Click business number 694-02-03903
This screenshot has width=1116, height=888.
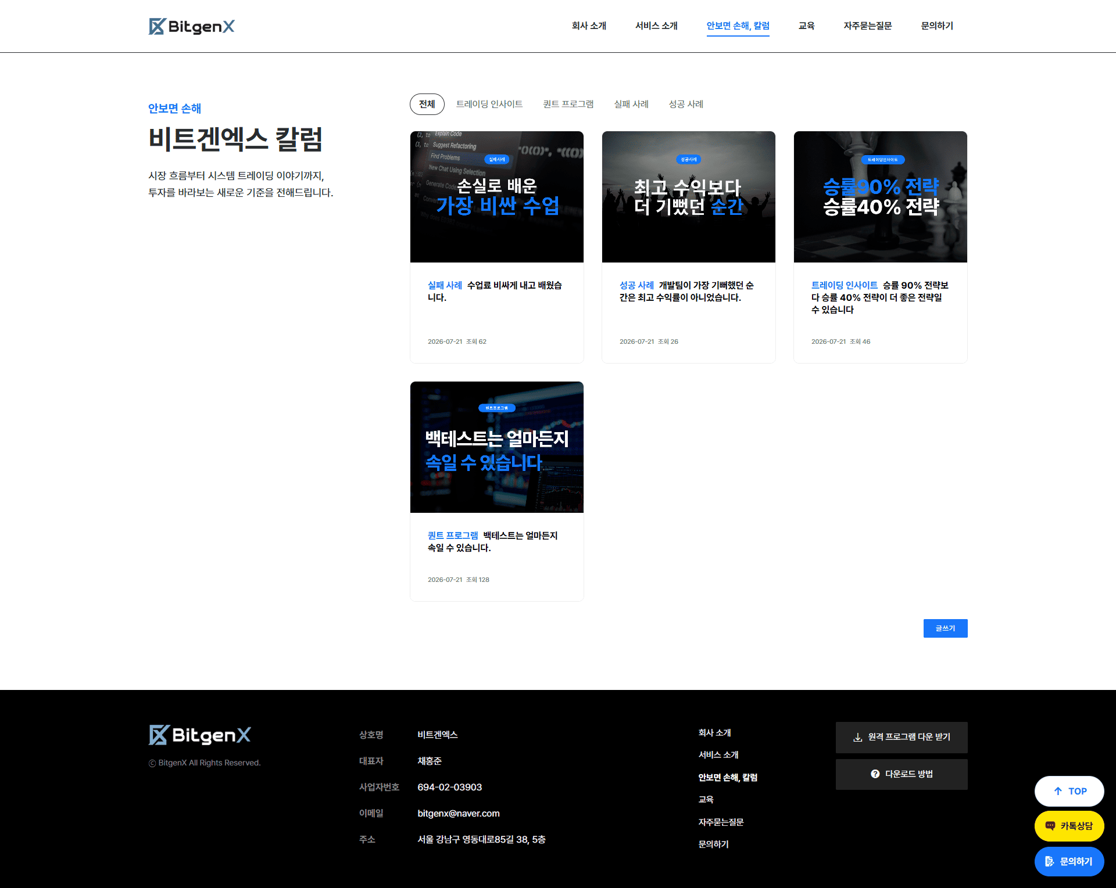coord(449,787)
